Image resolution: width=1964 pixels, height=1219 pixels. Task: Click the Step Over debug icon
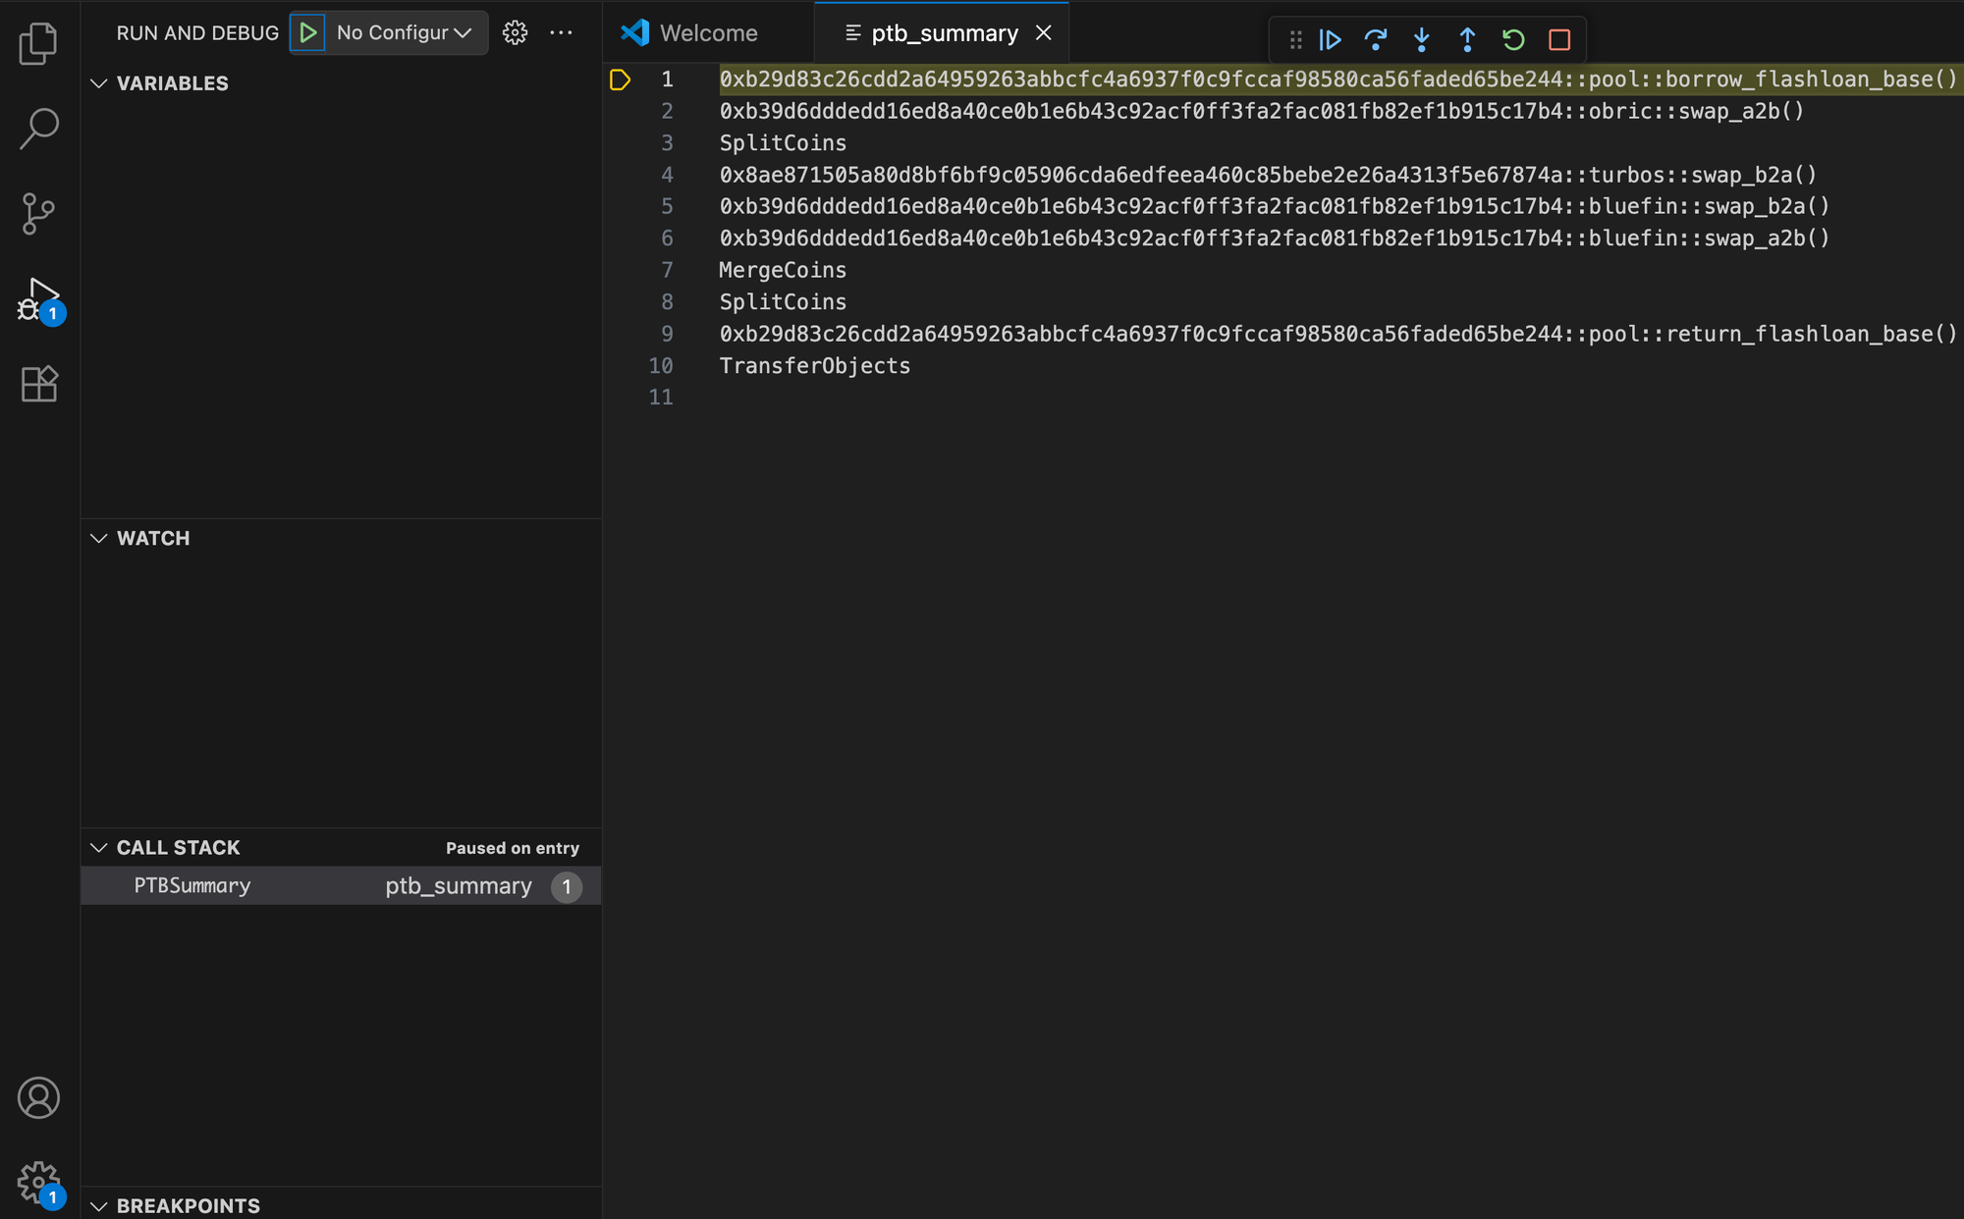click(x=1376, y=40)
